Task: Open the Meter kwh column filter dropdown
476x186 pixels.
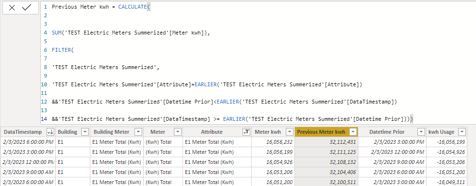Action: [x=290, y=132]
